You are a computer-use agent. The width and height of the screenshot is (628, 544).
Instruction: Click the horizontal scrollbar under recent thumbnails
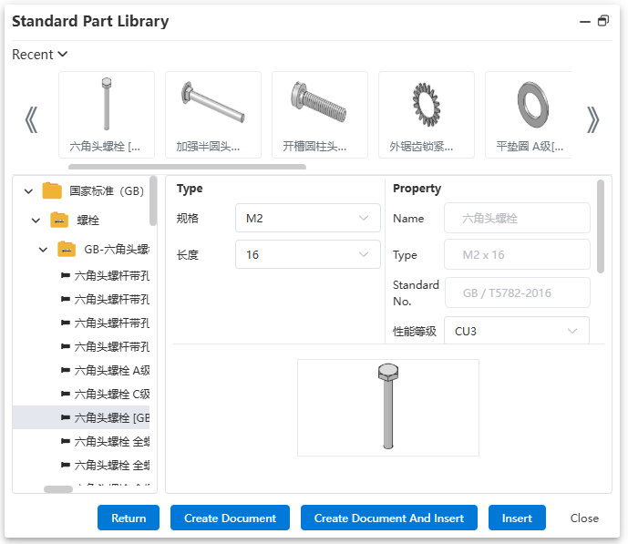187,167
